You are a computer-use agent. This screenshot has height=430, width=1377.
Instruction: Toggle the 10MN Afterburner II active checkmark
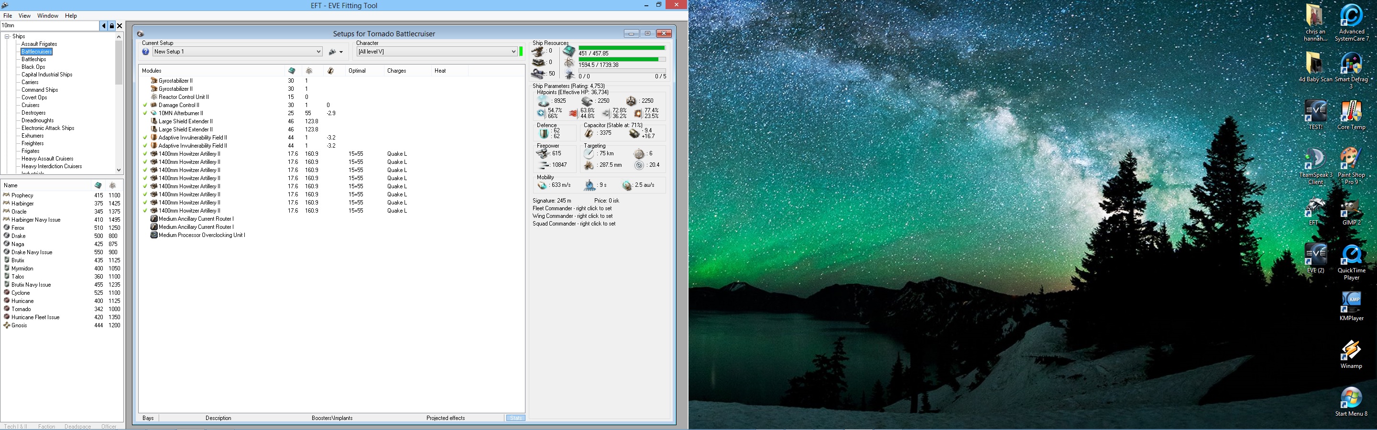coord(145,113)
